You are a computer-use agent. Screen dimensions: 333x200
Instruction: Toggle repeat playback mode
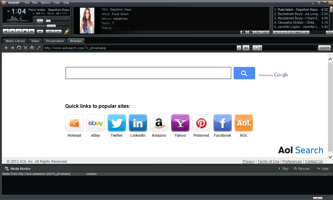pos(58,31)
